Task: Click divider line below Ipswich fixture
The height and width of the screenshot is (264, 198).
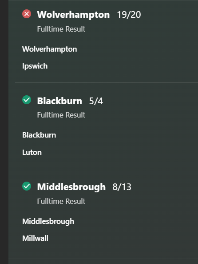Action: [x=107, y=83]
